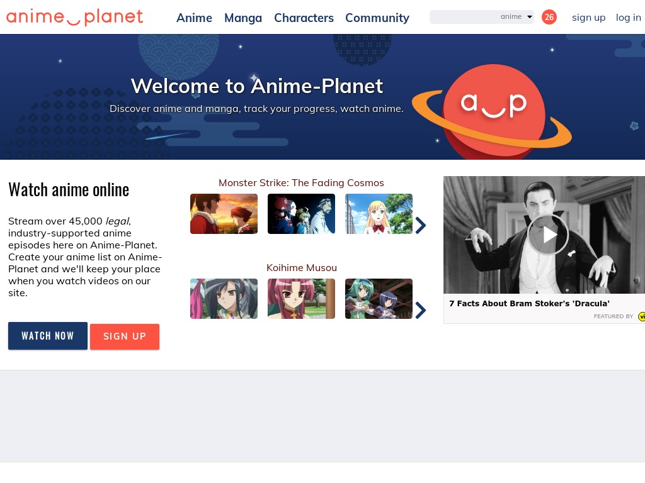
Task: Open the anime search type dropdown
Action: [517, 17]
